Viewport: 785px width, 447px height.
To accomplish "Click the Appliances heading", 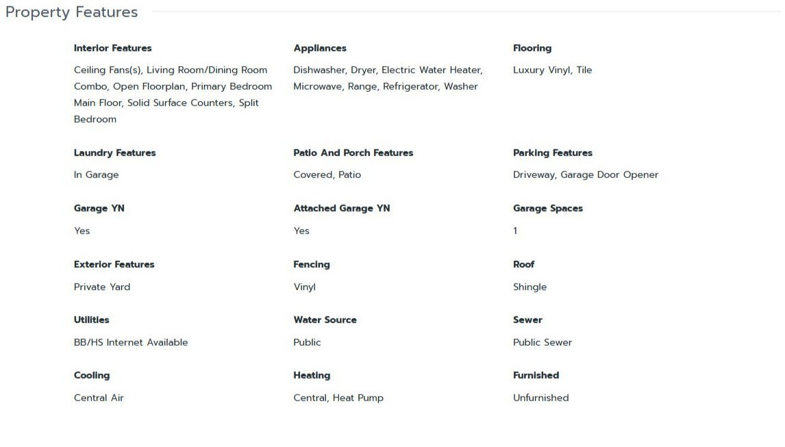I will [x=320, y=48].
